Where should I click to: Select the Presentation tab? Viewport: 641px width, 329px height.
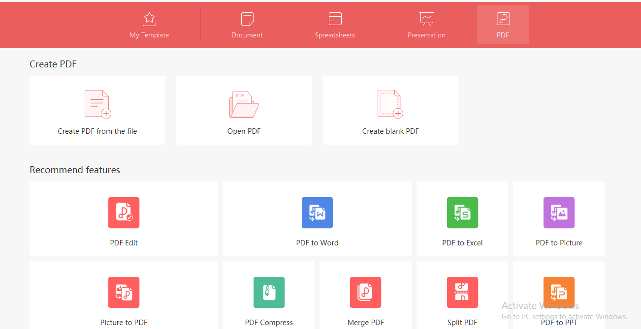click(x=426, y=25)
